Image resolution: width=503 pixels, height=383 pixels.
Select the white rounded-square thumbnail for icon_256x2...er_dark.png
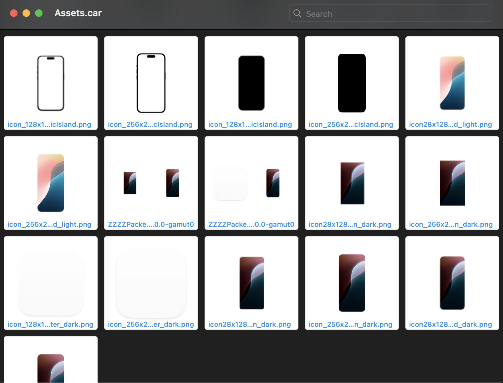pos(151,283)
